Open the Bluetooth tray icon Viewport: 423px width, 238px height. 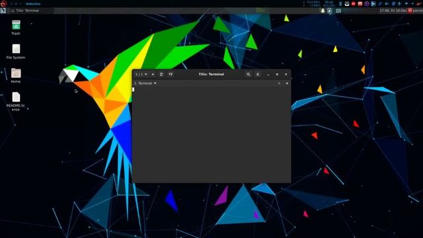(x=340, y=3)
